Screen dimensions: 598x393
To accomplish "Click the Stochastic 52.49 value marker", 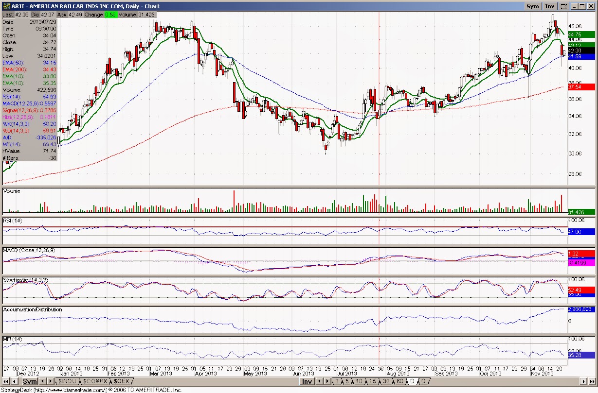I will point(581,290).
